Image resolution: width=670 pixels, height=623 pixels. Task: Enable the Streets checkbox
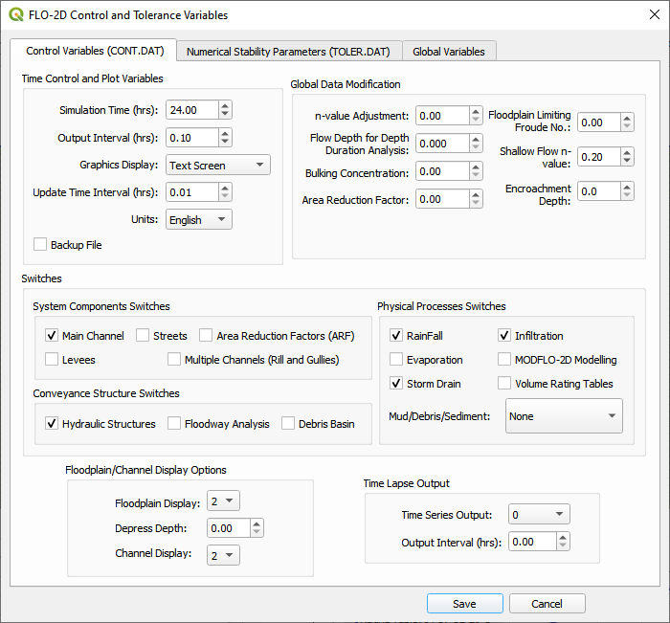pos(143,336)
